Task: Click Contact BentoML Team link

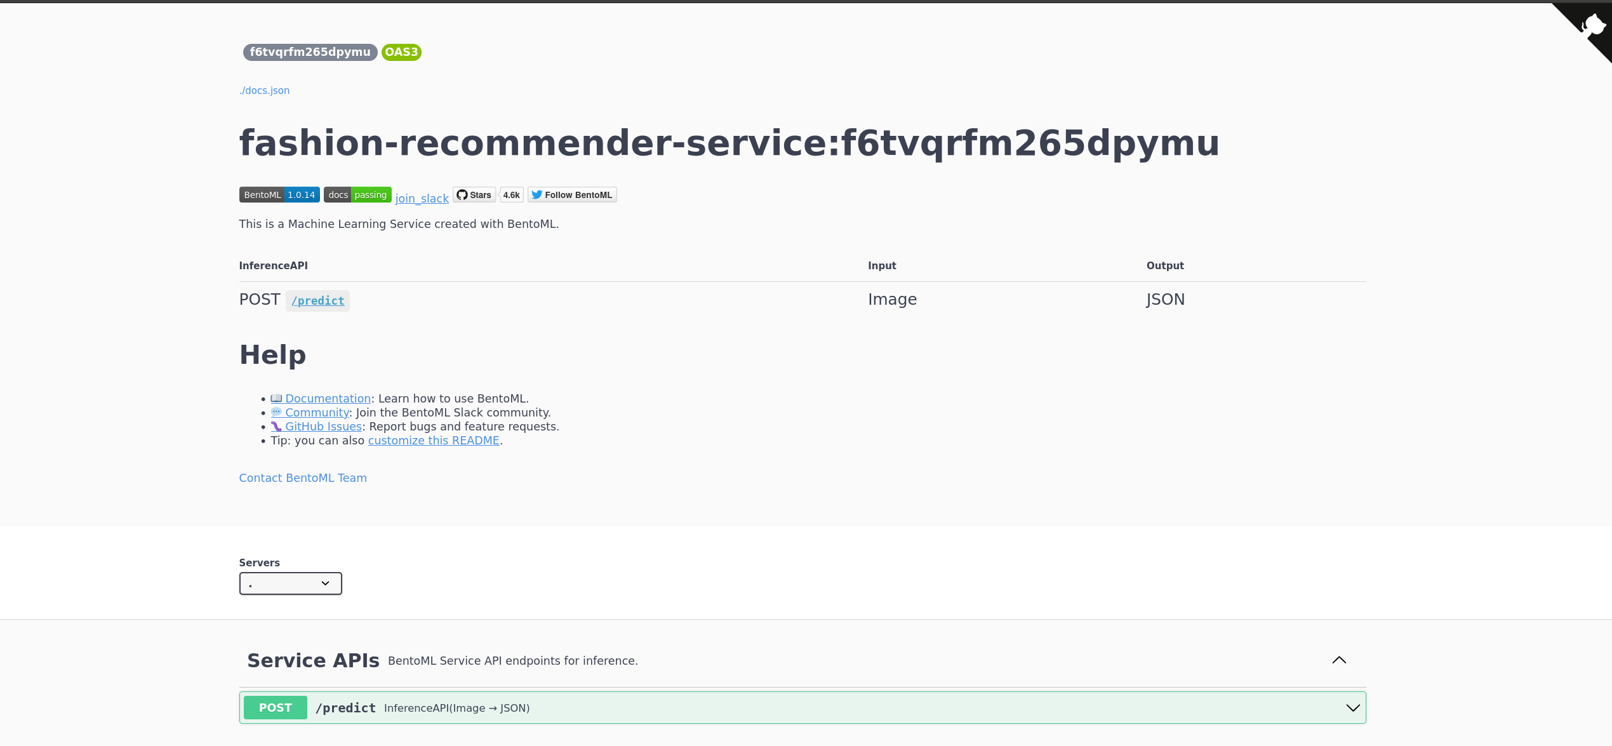Action: (x=303, y=478)
